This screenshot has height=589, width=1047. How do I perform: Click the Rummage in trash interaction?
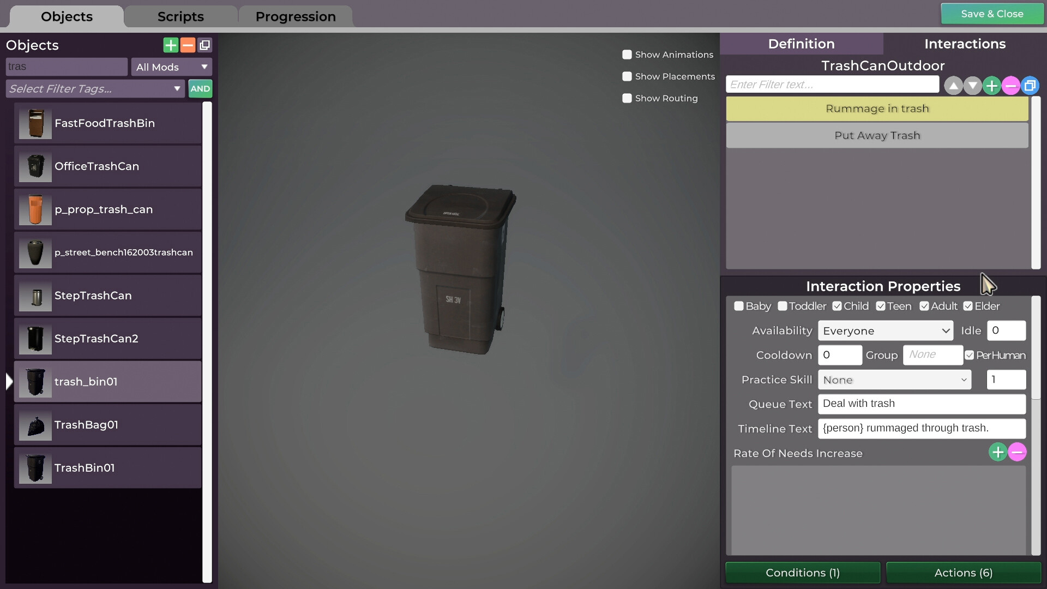877,108
